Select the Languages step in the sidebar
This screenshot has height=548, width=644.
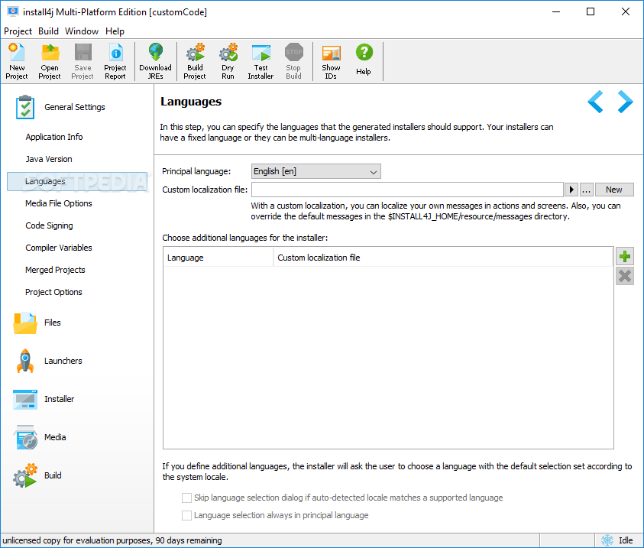click(77, 182)
